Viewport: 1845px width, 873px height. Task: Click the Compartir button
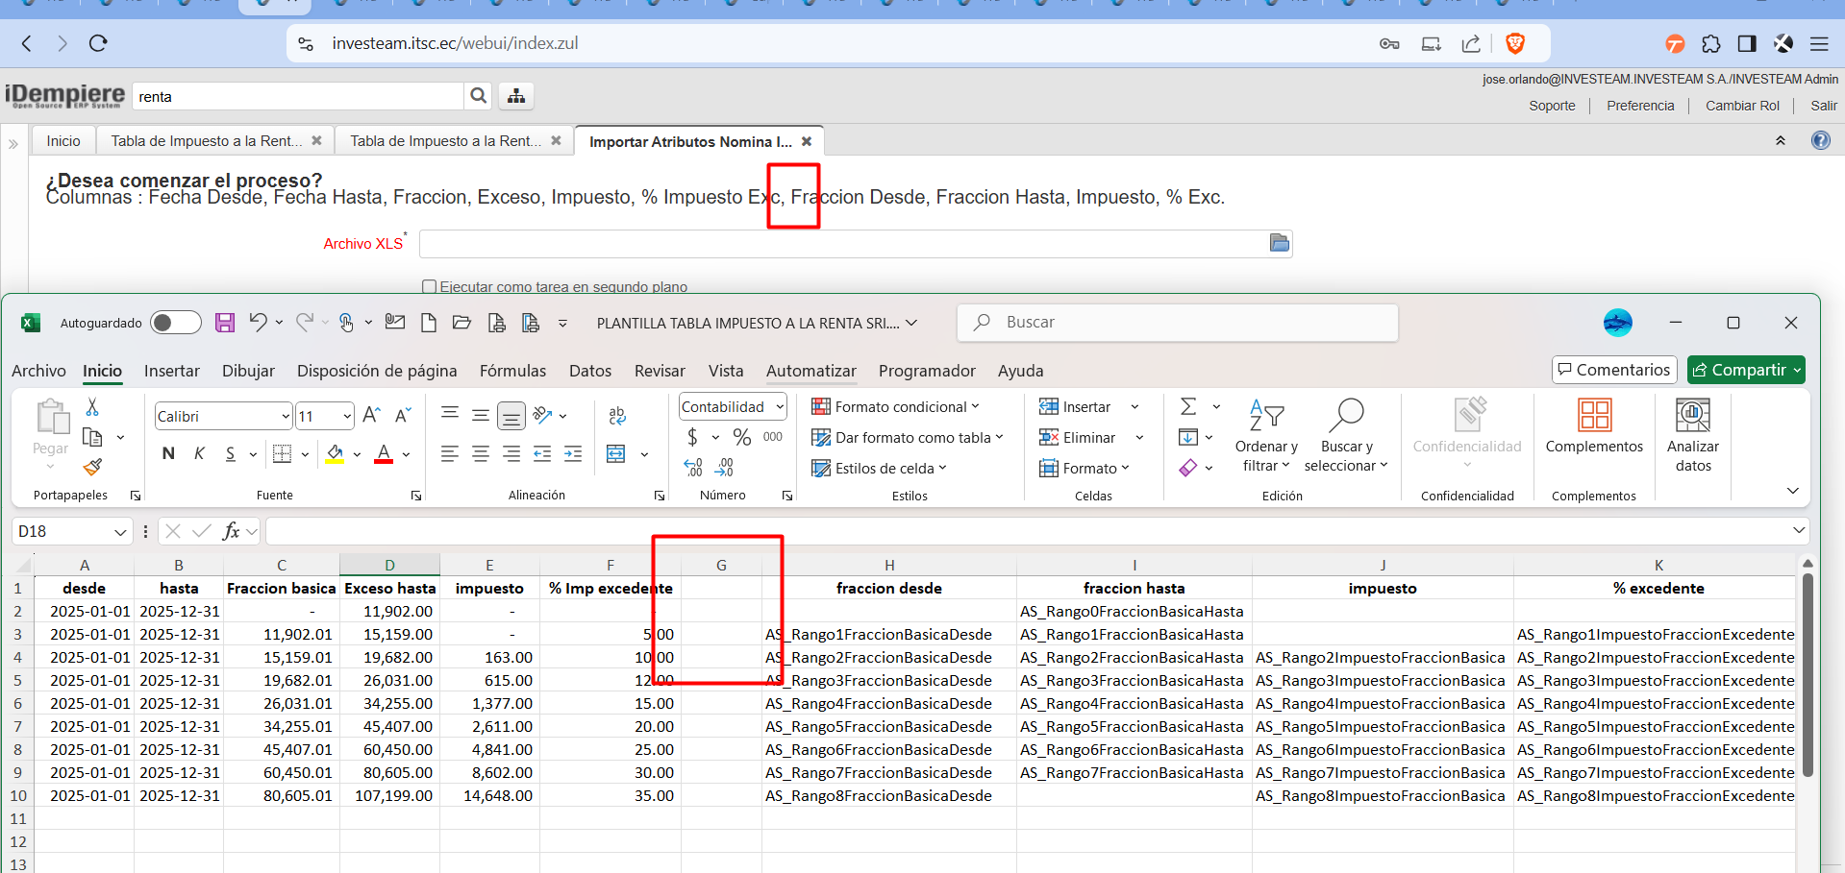click(x=1745, y=370)
